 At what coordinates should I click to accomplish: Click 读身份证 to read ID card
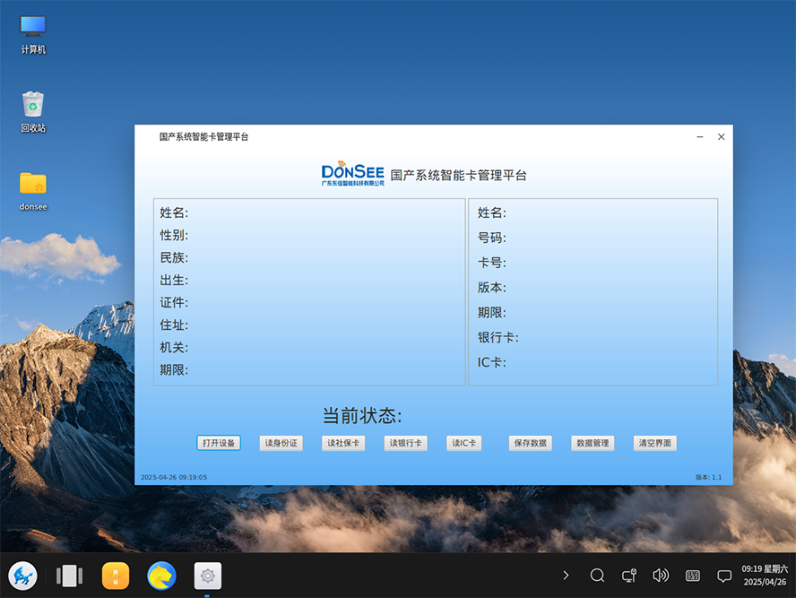click(281, 443)
